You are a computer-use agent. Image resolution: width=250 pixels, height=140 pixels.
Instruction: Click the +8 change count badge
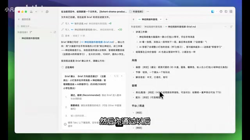click(110, 23)
